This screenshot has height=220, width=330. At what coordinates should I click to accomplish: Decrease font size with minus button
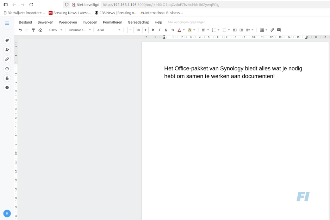(x=130, y=30)
